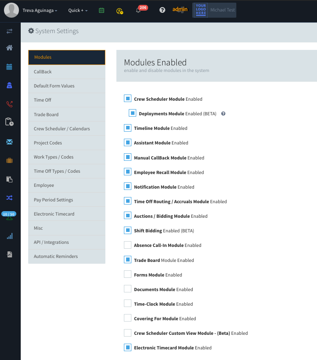The height and width of the screenshot is (360, 317).
Task: Toggle Manual CallBack Module Enabled checkbox
Action: coord(128,157)
